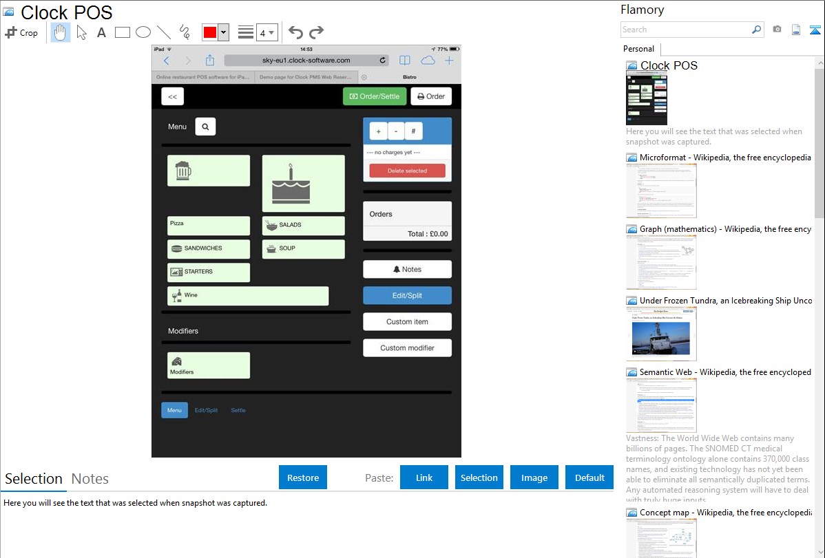Select the text annotation tool
The height and width of the screenshot is (558, 825).
click(x=101, y=32)
